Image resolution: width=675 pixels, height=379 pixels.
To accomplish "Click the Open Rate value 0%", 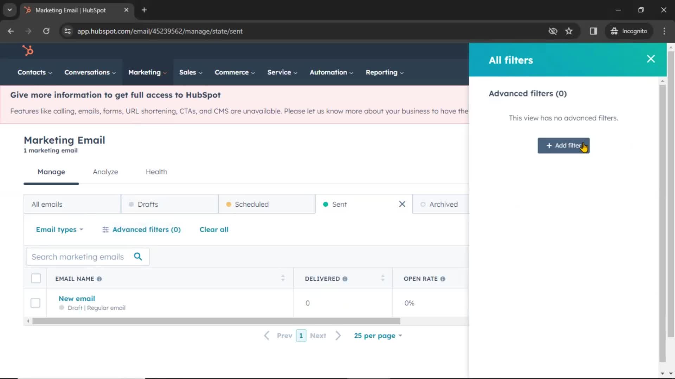I will pyautogui.click(x=409, y=303).
